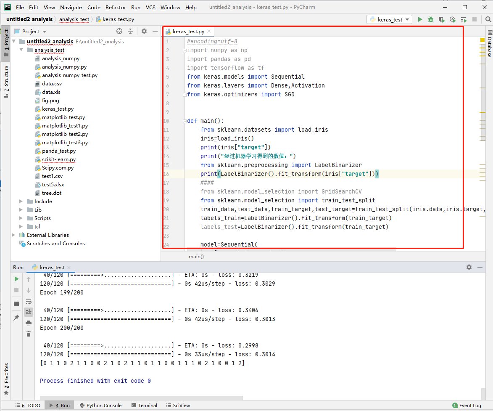Expand the Lib folder

pyautogui.click(x=21, y=209)
